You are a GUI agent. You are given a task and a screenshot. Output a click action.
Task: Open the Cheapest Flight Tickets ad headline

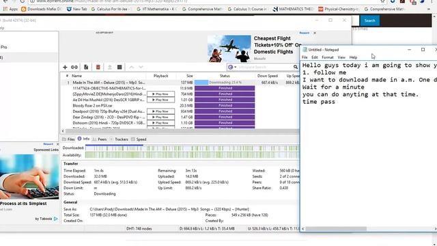click(x=277, y=45)
